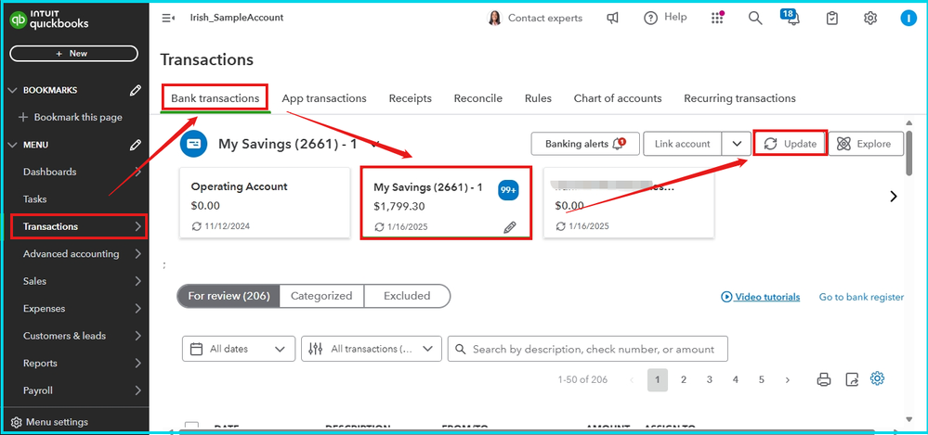Click the transaction search field
The height and width of the screenshot is (435, 928).
coord(588,350)
